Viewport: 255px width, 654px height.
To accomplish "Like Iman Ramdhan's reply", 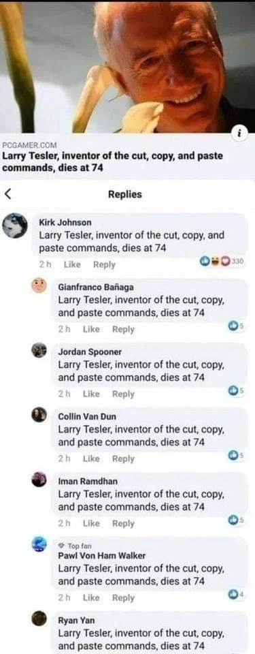I will pos(91,523).
